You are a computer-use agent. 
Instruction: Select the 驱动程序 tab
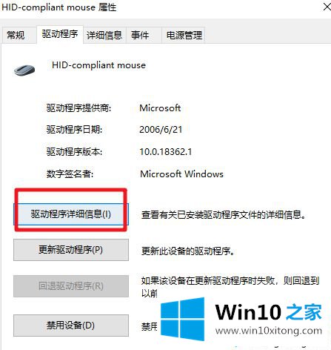[60, 34]
